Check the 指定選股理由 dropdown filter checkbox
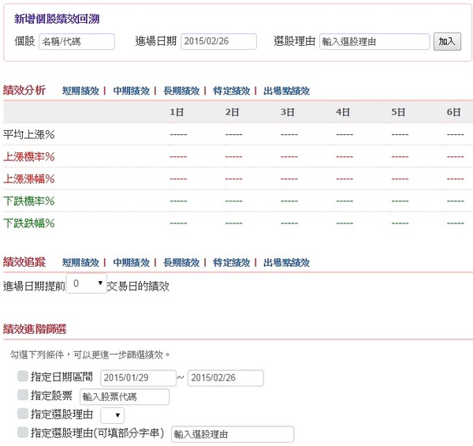This screenshot has height=446, width=473. point(22,414)
